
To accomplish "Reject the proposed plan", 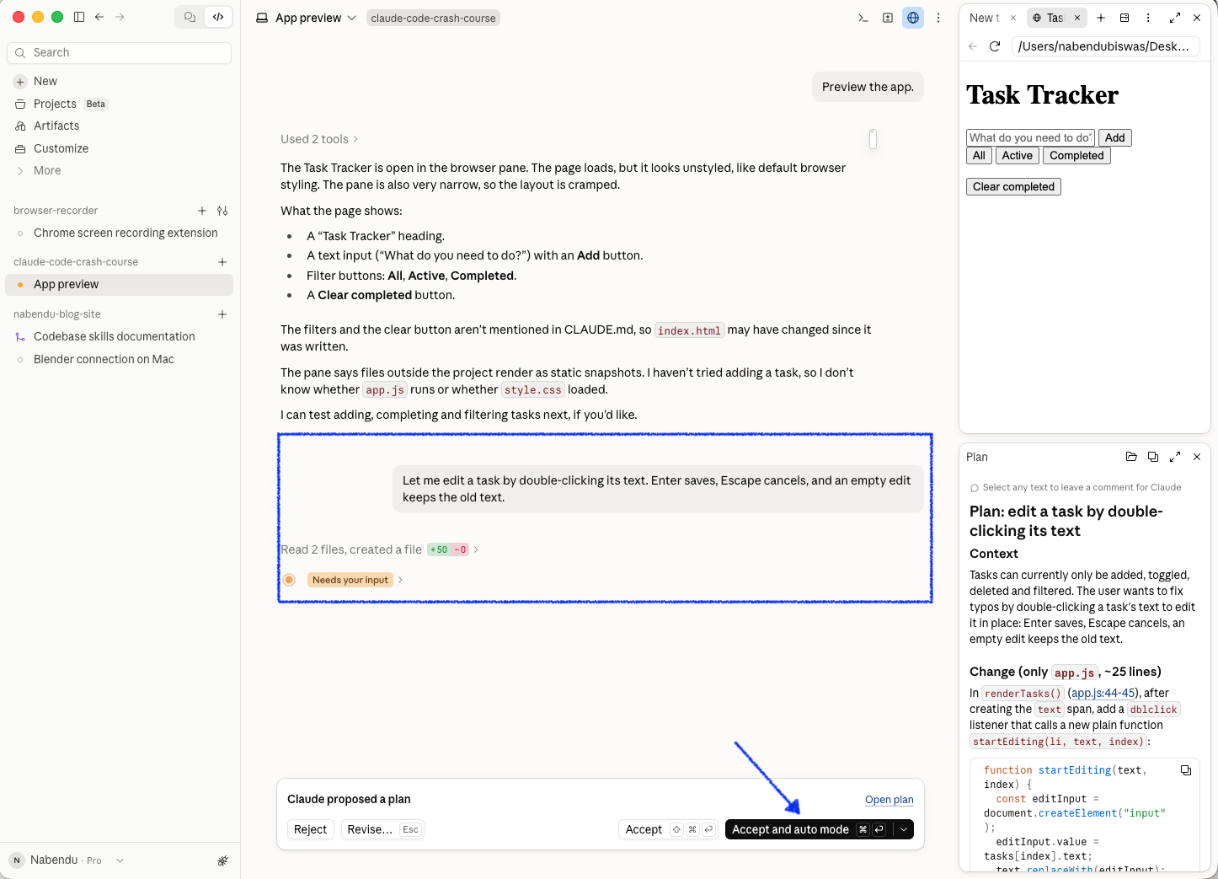I will 310,829.
